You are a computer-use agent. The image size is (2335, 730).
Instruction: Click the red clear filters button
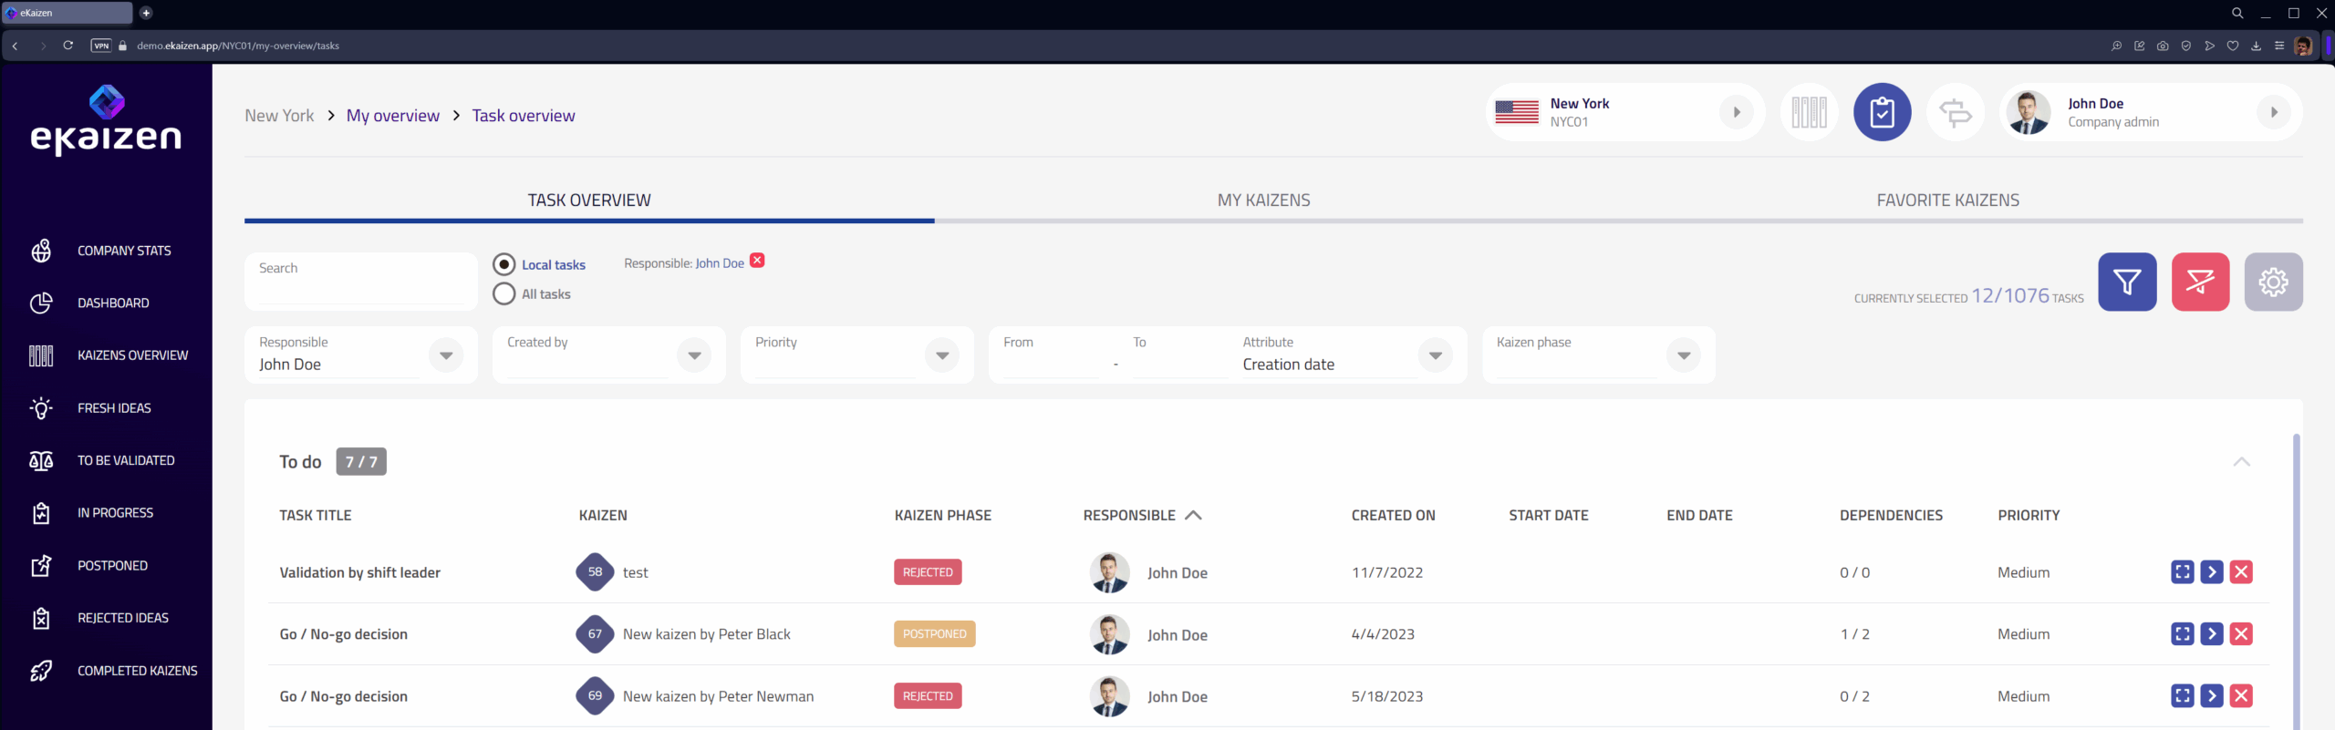click(2199, 283)
